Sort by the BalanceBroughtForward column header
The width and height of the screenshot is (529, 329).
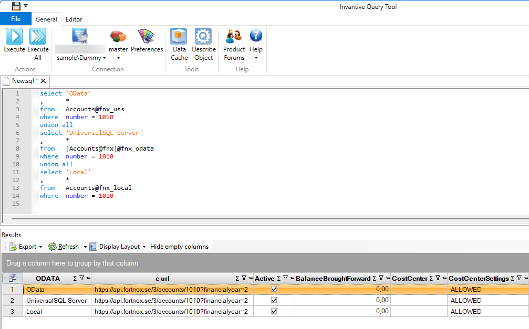[333, 278]
